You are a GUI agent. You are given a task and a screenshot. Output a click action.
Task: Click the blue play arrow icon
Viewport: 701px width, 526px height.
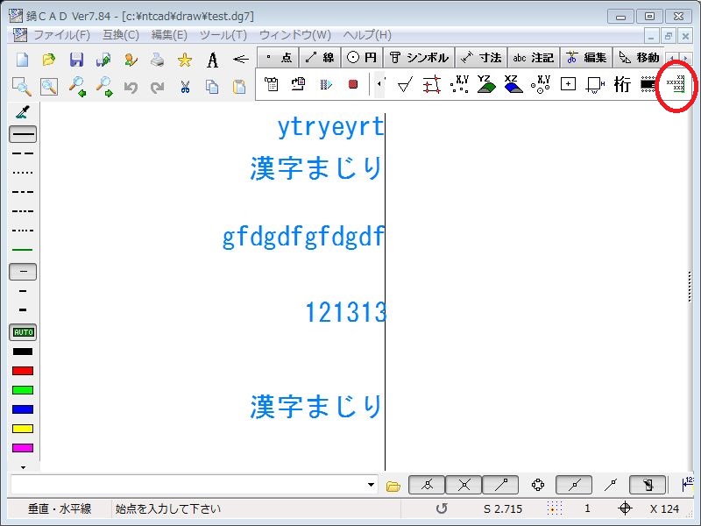(326, 84)
